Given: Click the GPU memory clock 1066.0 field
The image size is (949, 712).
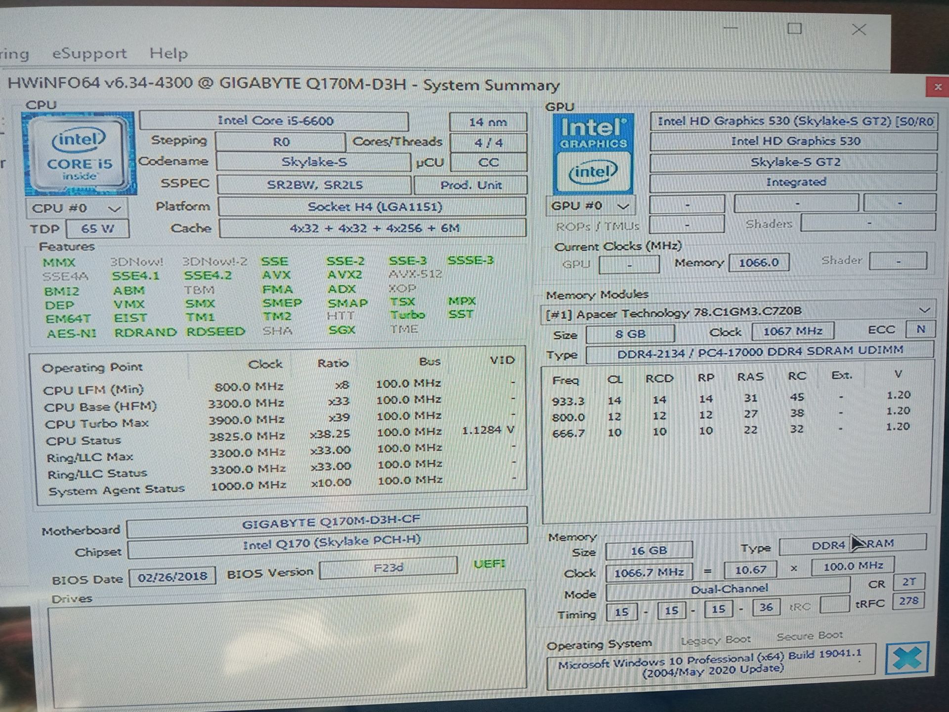Looking at the screenshot, I should point(759,262).
